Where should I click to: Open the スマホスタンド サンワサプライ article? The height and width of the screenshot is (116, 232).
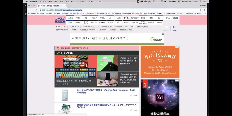tap(106, 106)
